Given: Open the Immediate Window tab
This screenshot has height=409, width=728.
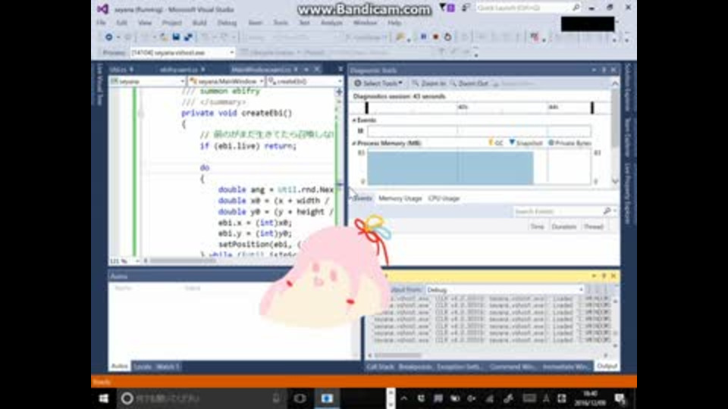Looking at the screenshot, I should (566, 367).
